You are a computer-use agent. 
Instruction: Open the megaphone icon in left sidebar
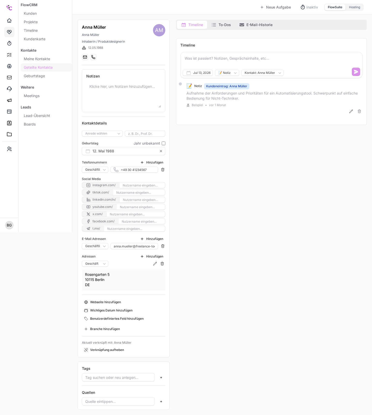9,100
